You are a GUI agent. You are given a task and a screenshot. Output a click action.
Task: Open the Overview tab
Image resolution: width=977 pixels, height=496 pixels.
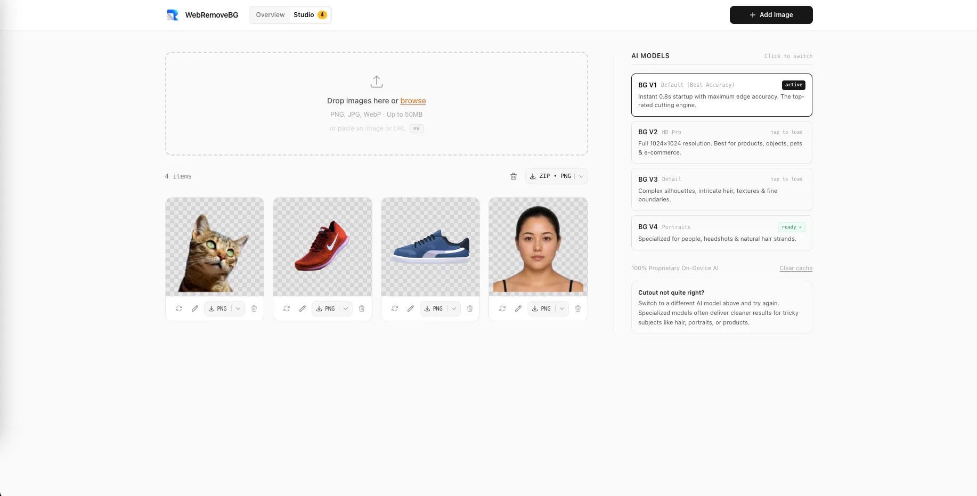click(x=270, y=15)
